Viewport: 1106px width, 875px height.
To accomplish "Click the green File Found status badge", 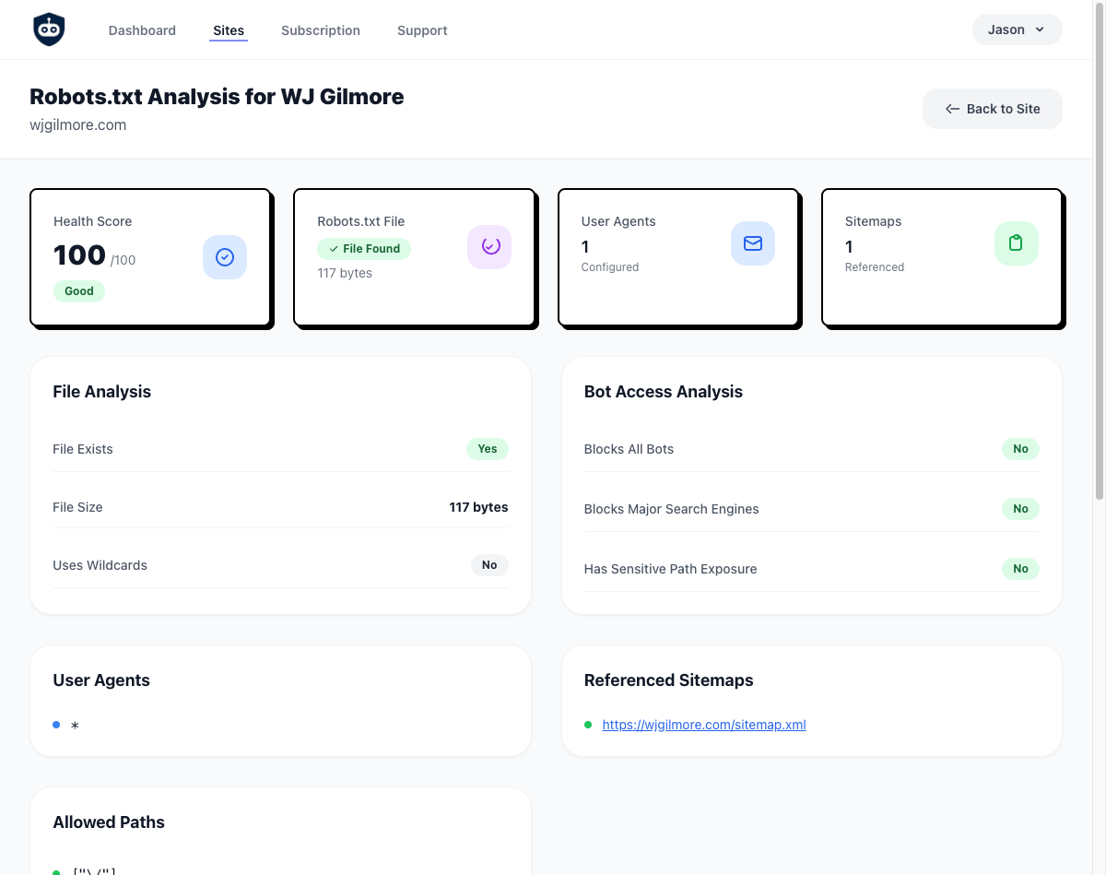I will point(364,249).
